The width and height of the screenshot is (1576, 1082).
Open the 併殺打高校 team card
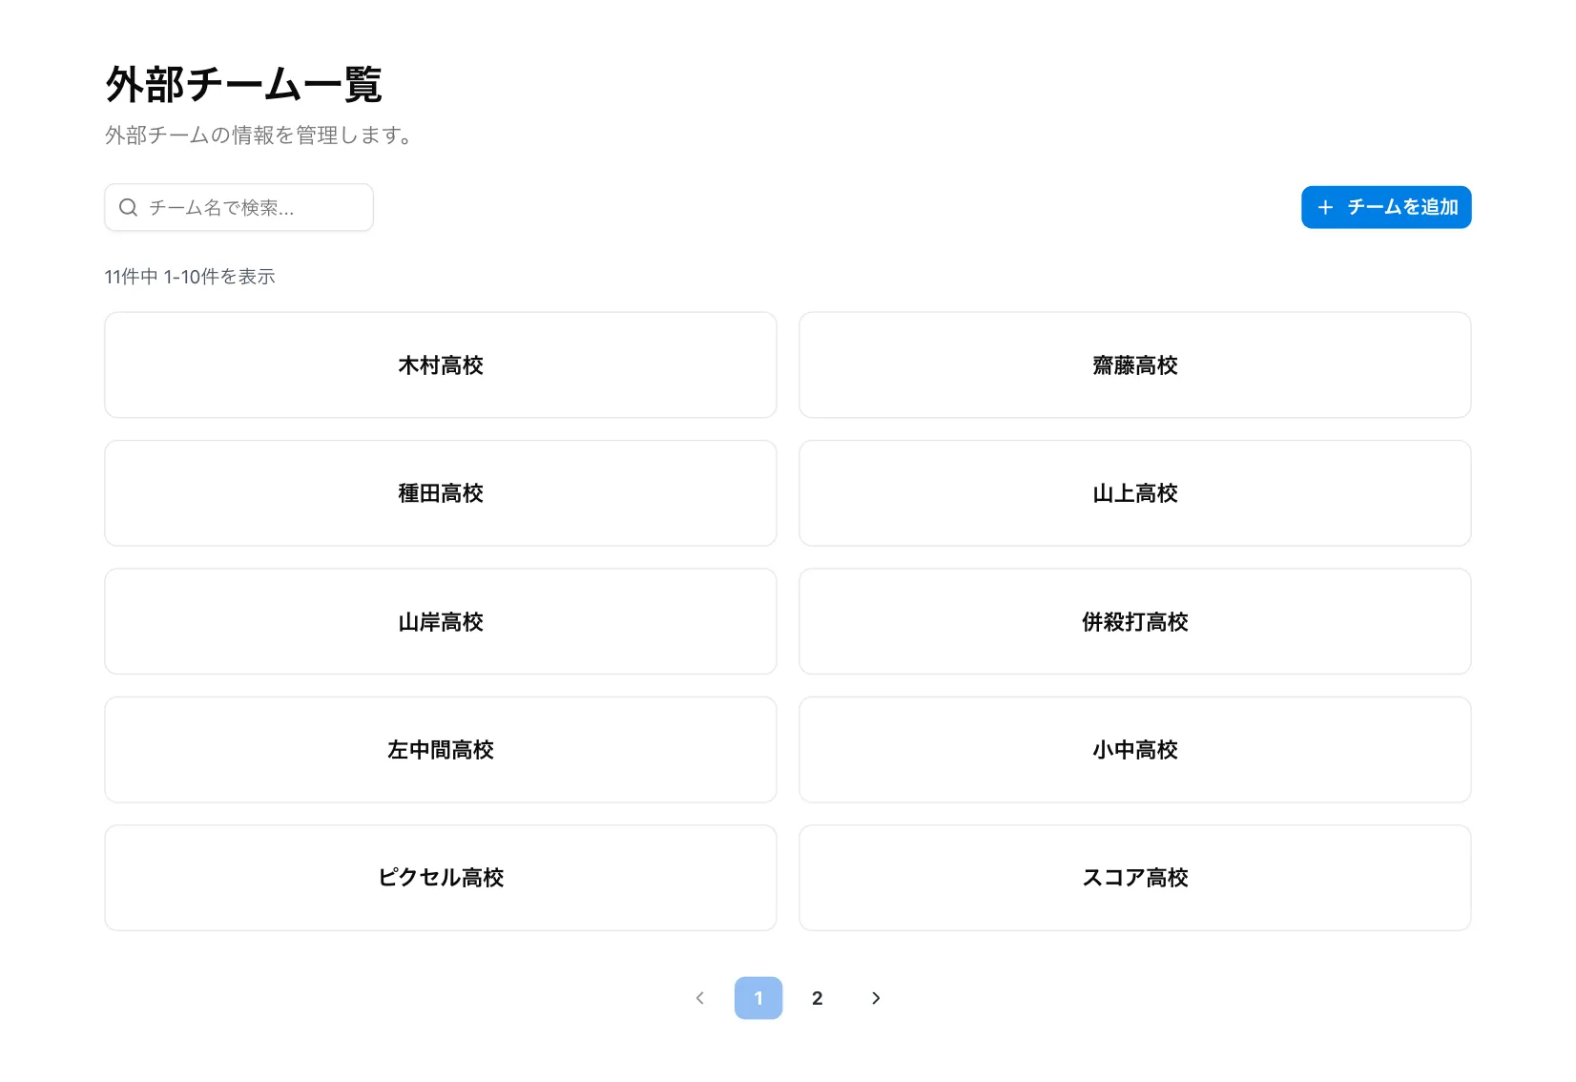1134,621
